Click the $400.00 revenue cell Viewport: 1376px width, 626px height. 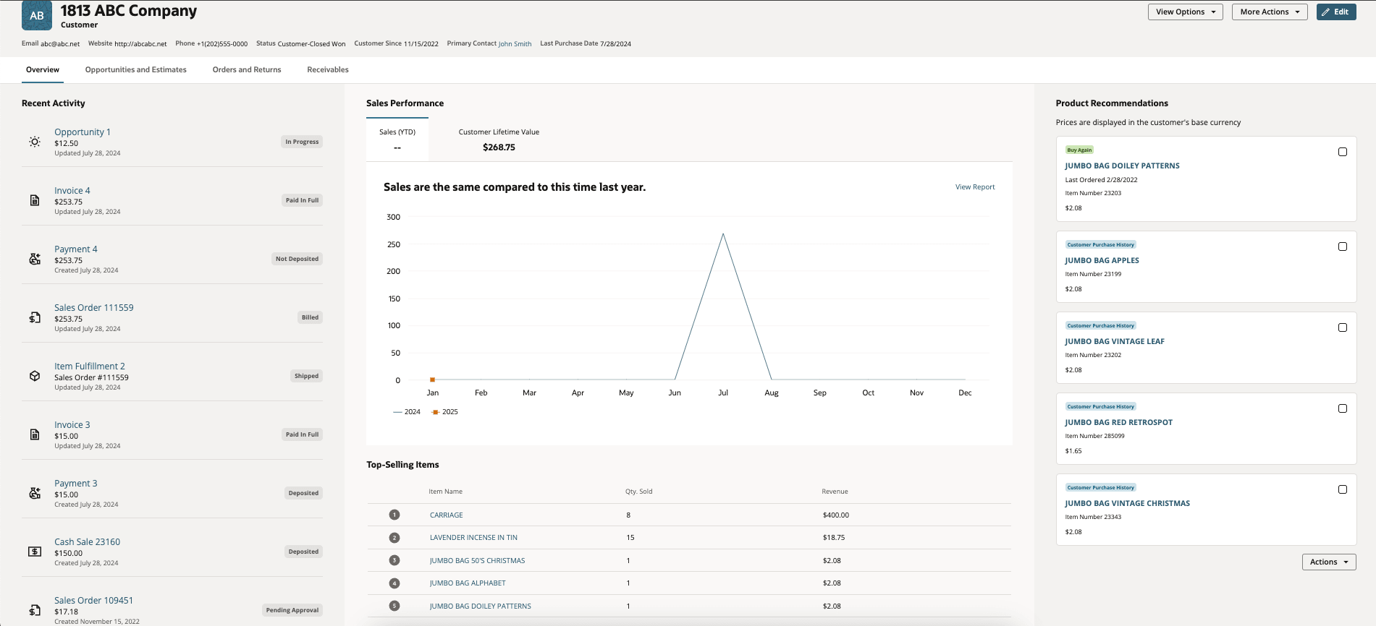point(836,515)
